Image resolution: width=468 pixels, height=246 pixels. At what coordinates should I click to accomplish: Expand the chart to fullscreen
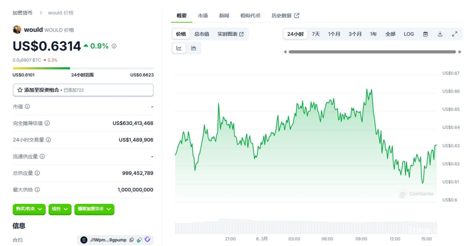coord(455,34)
